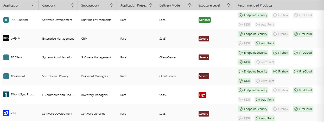
Task: Click the Password Managers subcategory cell
Action: [94, 76]
